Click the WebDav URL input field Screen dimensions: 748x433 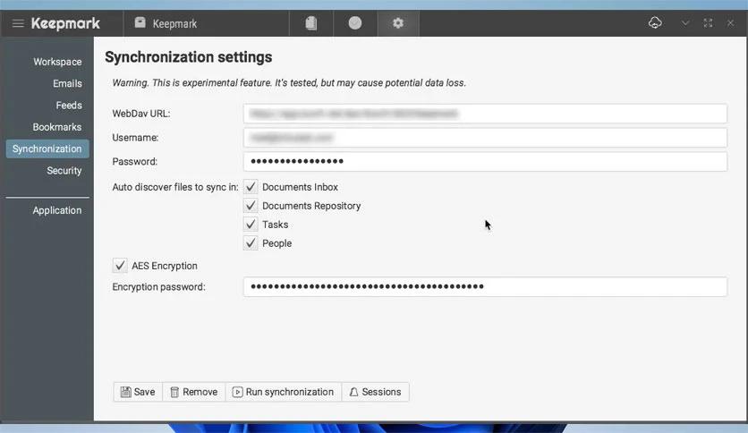(484, 114)
